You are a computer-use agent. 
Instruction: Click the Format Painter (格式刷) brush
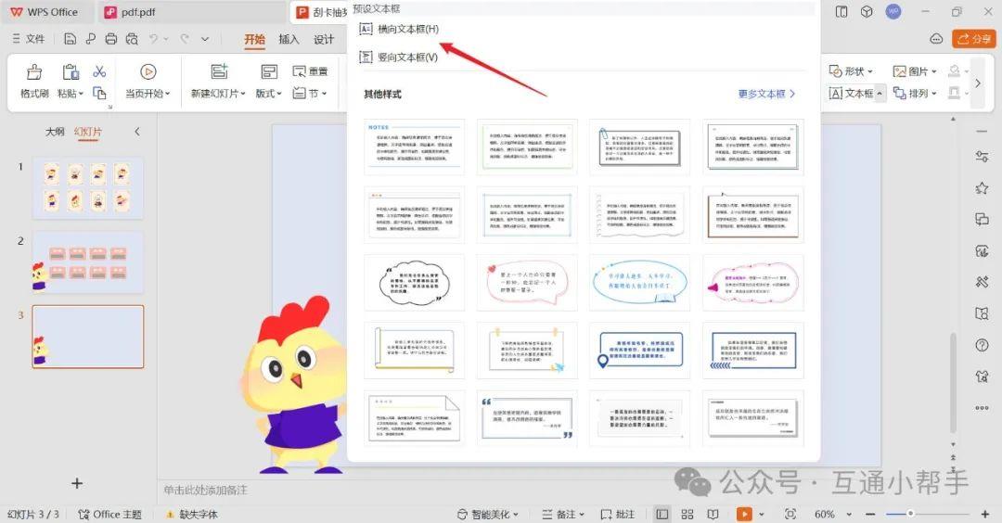point(34,71)
